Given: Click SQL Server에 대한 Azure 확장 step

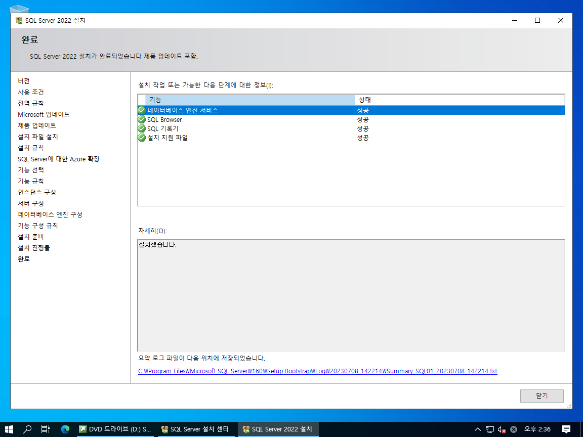Looking at the screenshot, I should (59, 159).
